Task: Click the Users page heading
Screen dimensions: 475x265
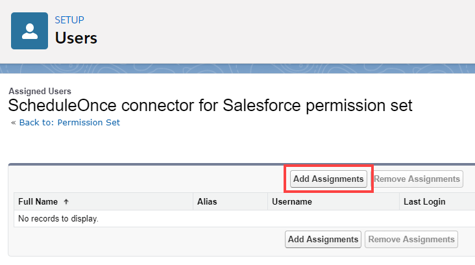Action: 76,38
